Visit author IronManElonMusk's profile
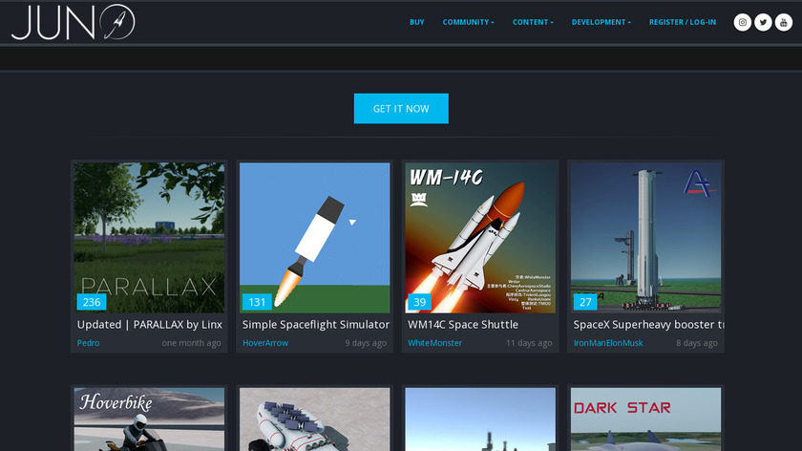Viewport: 802px width, 451px height. click(x=608, y=343)
